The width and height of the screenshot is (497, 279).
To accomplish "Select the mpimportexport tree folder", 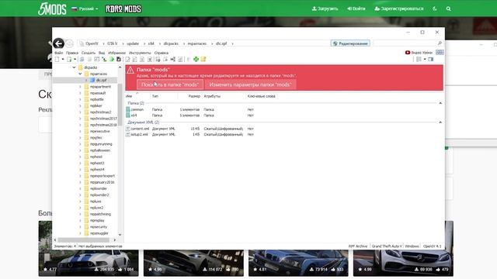I will [102, 176].
